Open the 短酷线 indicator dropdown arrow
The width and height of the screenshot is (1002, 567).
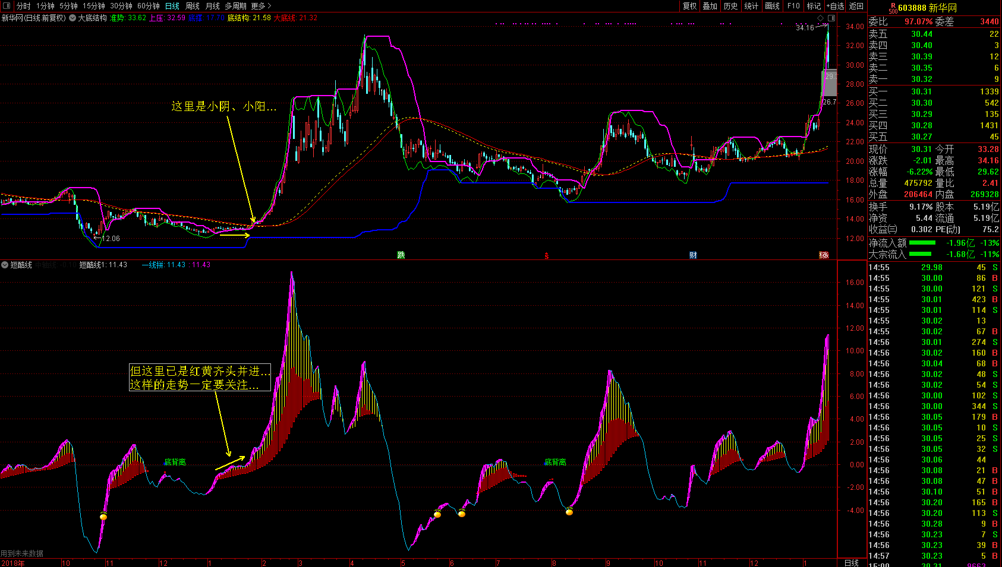pyautogui.click(x=5, y=265)
